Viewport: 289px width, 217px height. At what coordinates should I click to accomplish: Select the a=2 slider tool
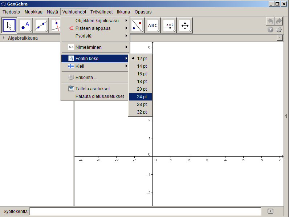pos(169,25)
